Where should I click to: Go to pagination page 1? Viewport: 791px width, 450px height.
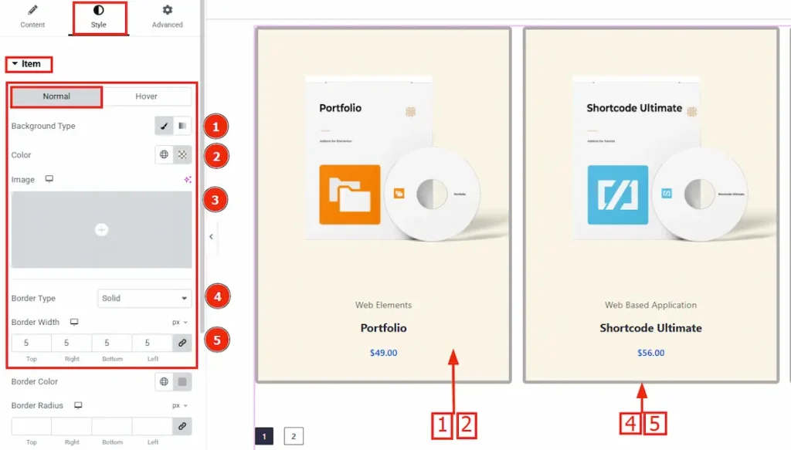264,436
